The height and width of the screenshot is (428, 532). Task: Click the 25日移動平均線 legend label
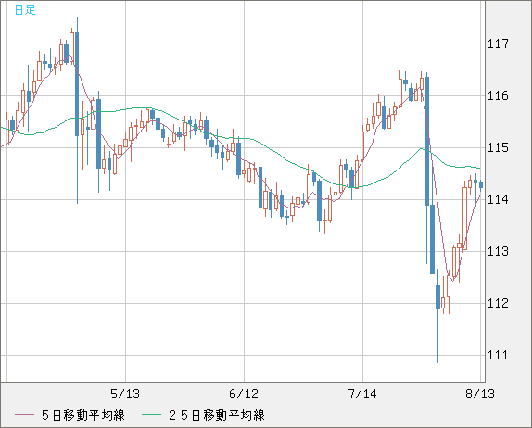pos(217,415)
